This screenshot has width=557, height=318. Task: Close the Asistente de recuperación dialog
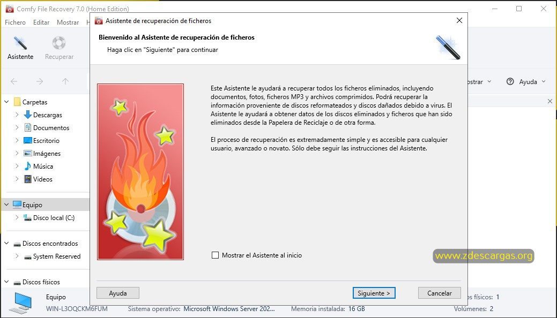tap(459, 20)
